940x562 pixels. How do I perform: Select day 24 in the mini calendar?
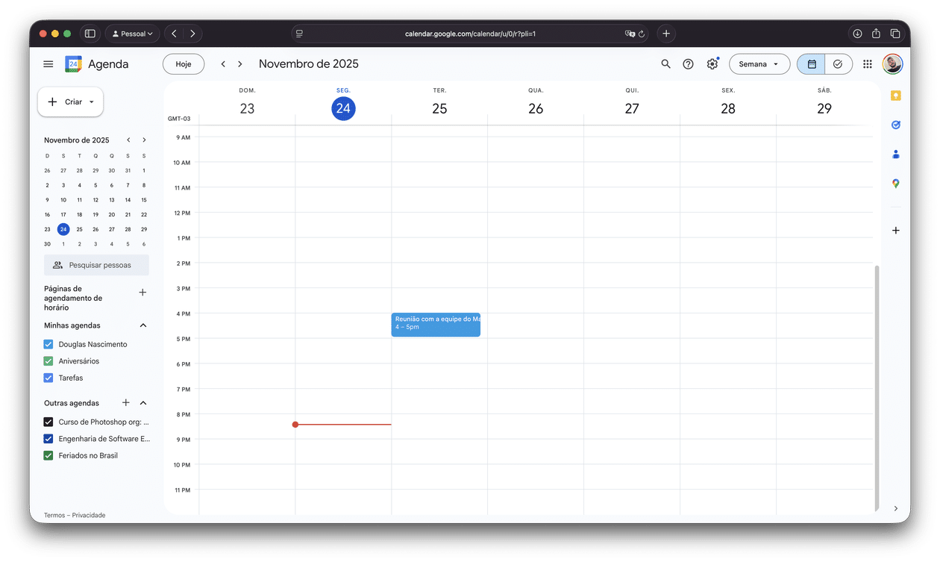pos(63,229)
